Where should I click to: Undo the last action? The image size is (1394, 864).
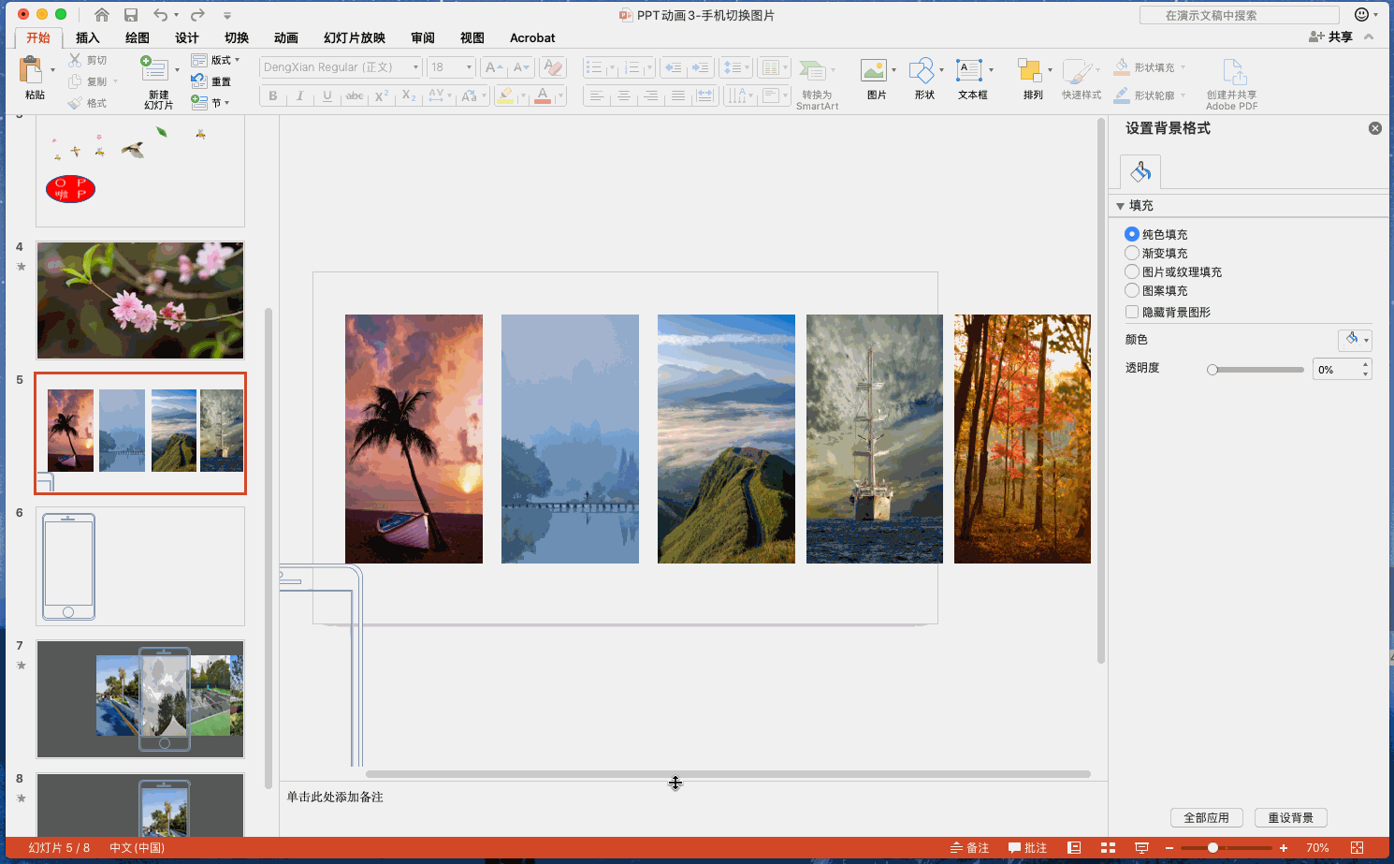161,15
